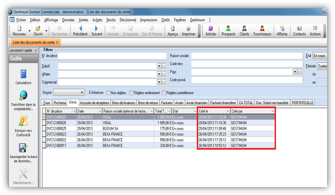Screen dimensions: 335x195
Task: Click the Commercial browse ellipsis button
Action: pyautogui.click(x=164, y=82)
